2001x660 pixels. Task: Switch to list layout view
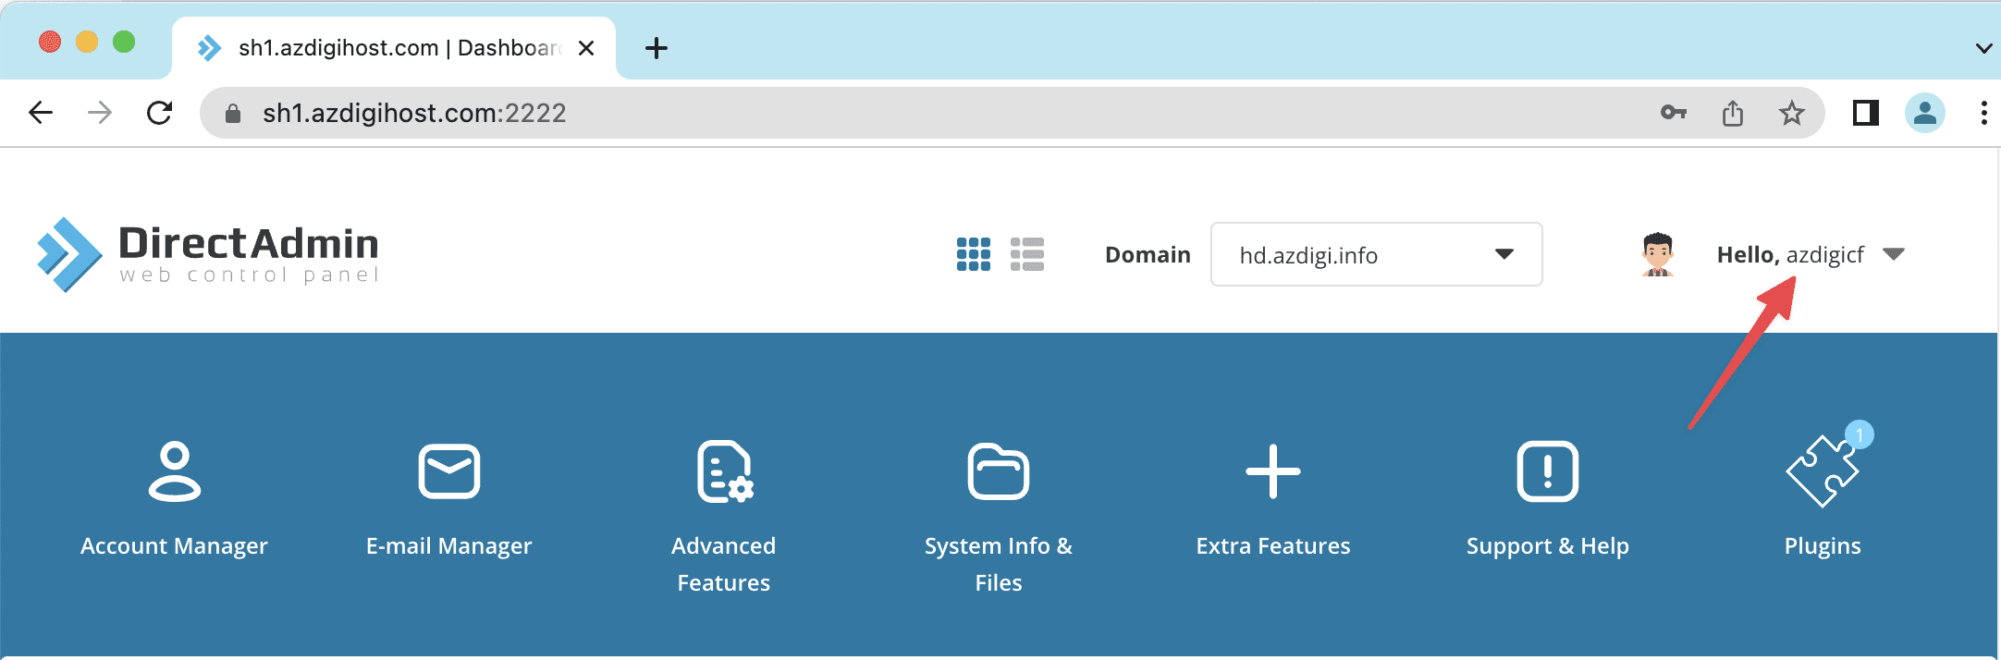(x=1027, y=254)
